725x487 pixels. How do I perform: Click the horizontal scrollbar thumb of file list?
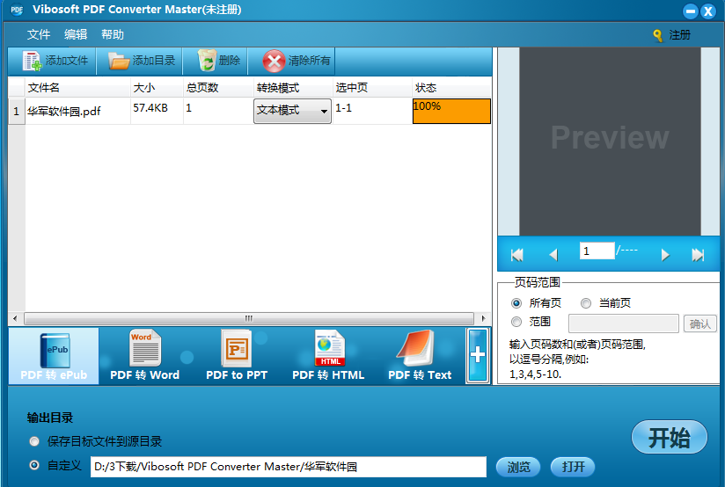(249, 318)
